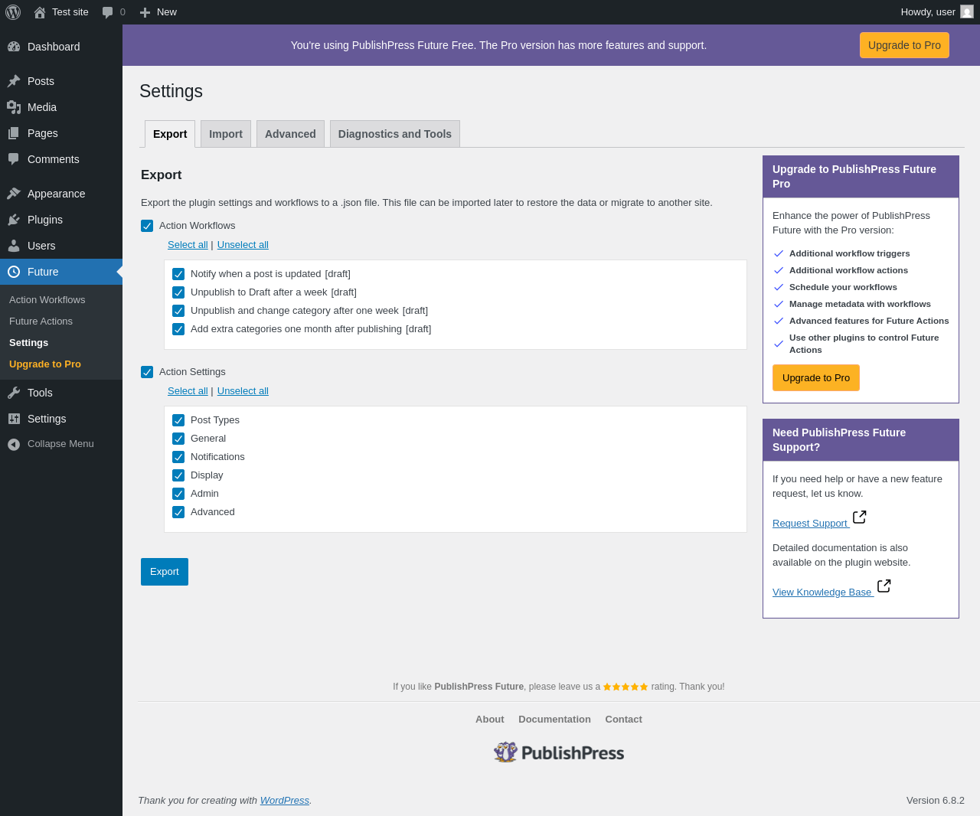Click Upgrade to Pro button in sidebar box

click(816, 378)
